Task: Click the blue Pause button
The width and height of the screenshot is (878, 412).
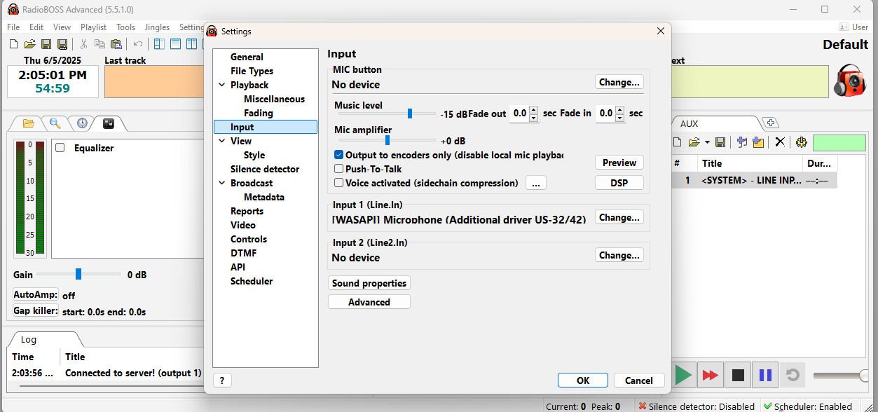Action: pyautogui.click(x=765, y=375)
